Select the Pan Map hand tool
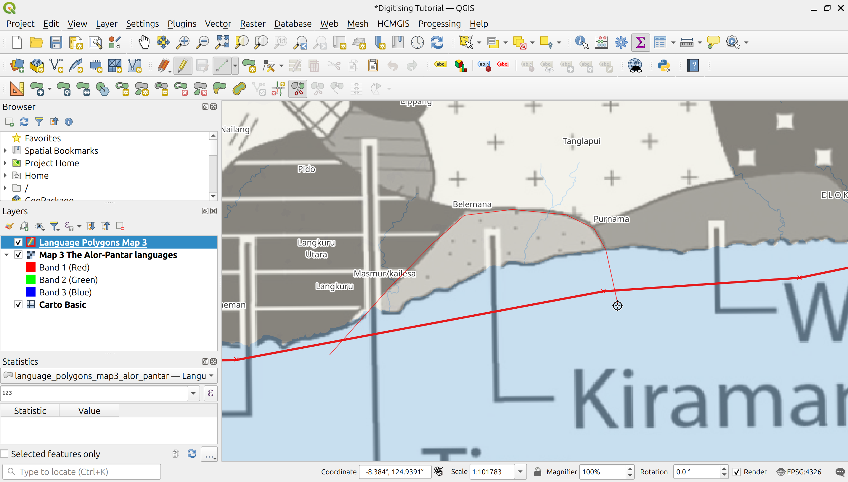848x482 pixels. 144,43
